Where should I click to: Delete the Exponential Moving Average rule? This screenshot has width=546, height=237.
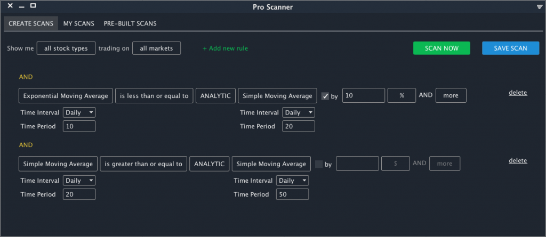pyautogui.click(x=518, y=93)
